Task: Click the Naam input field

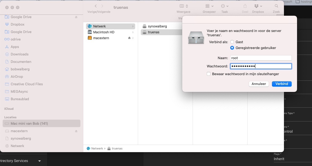Action: coord(261,58)
